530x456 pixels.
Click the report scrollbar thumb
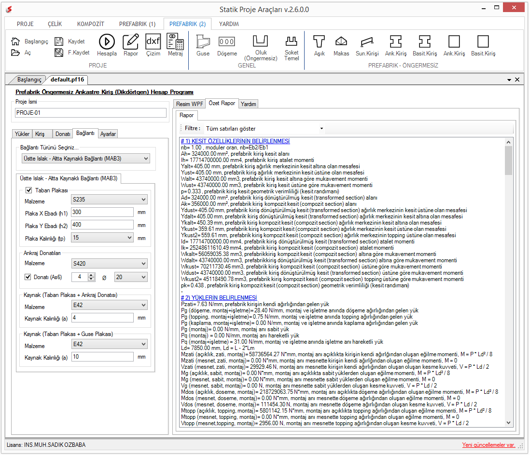coord(508,161)
